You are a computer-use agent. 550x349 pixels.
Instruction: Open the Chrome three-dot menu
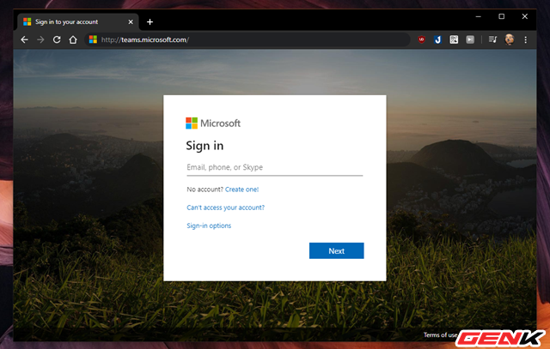coord(525,40)
